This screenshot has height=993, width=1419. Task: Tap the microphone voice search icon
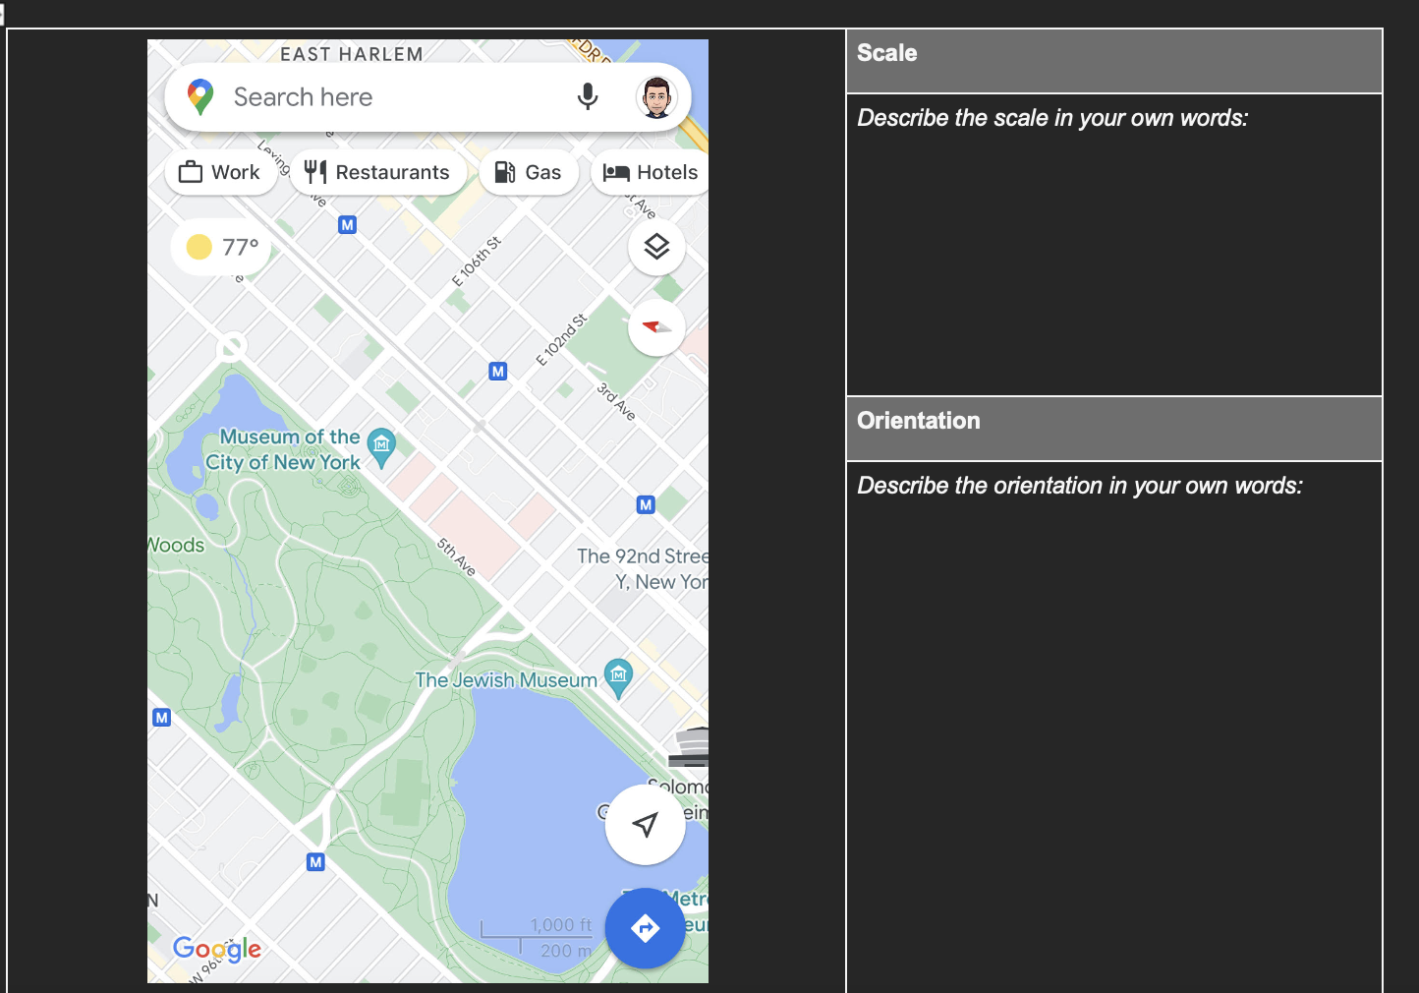588,96
